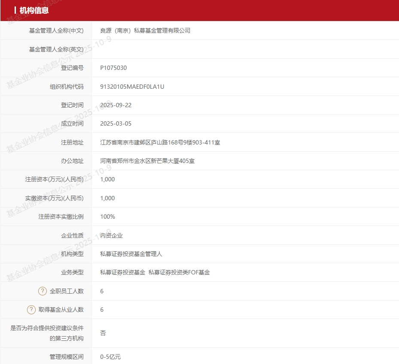Click the 内资企业 enterprise nature value

[111, 235]
